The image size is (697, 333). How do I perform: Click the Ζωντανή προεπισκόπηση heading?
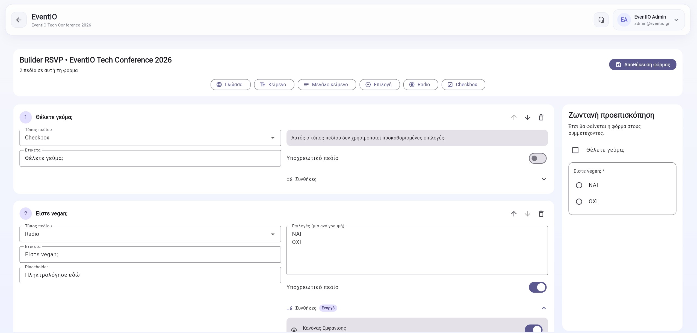click(x=611, y=115)
